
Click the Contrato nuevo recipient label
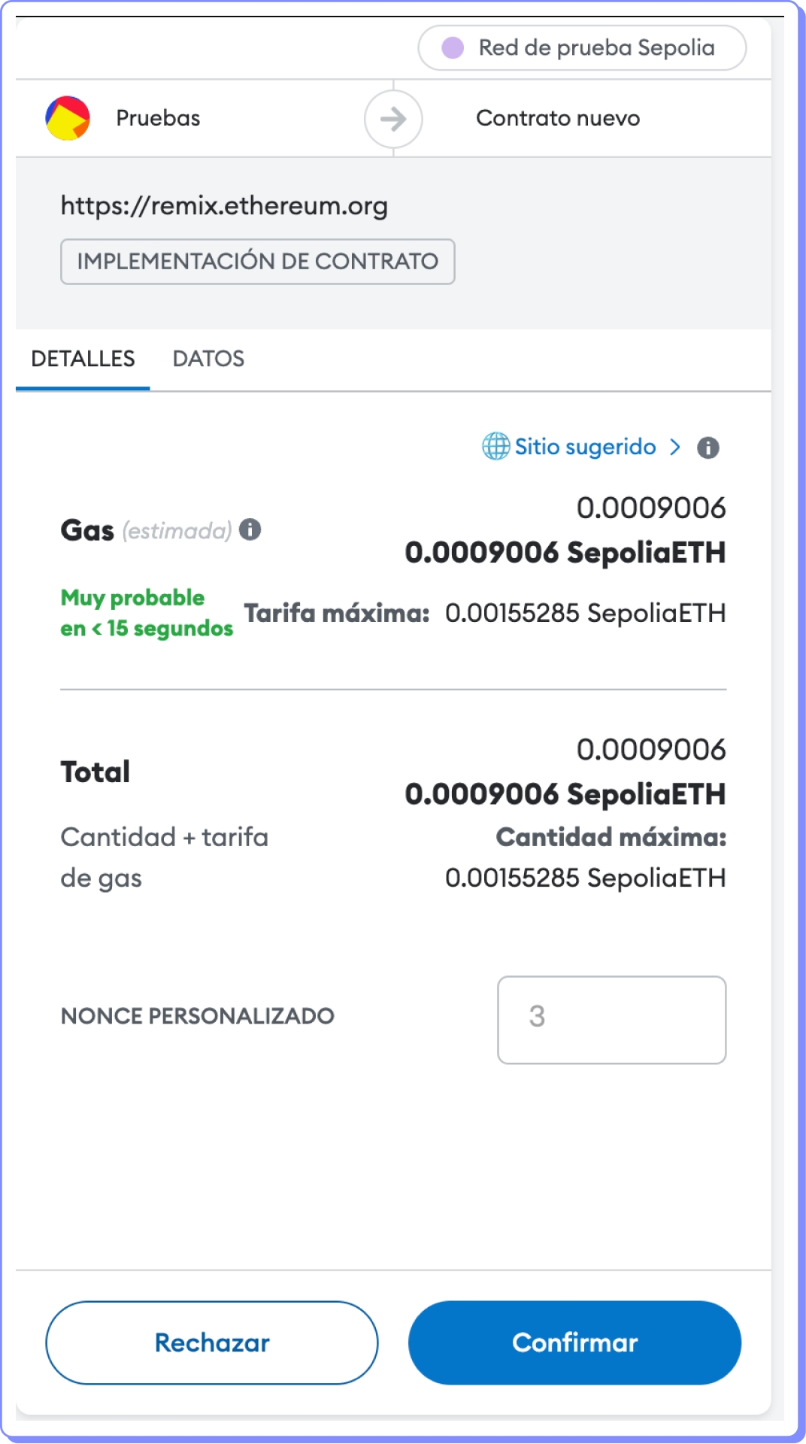coord(558,118)
